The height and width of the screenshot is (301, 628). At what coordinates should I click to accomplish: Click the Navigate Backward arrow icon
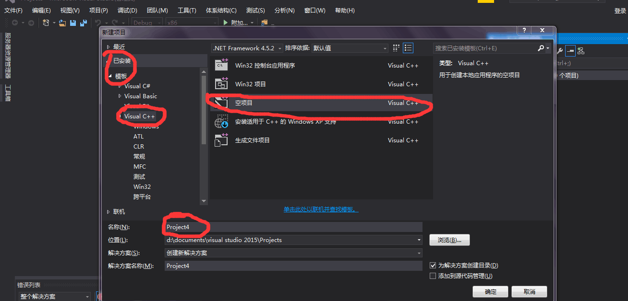[x=15, y=23]
